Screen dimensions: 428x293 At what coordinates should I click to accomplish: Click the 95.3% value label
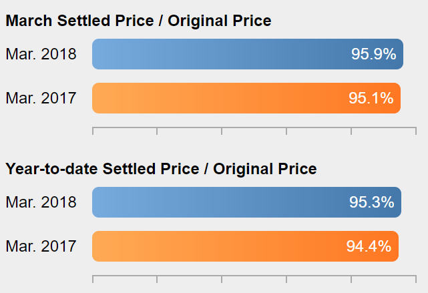coord(371,202)
